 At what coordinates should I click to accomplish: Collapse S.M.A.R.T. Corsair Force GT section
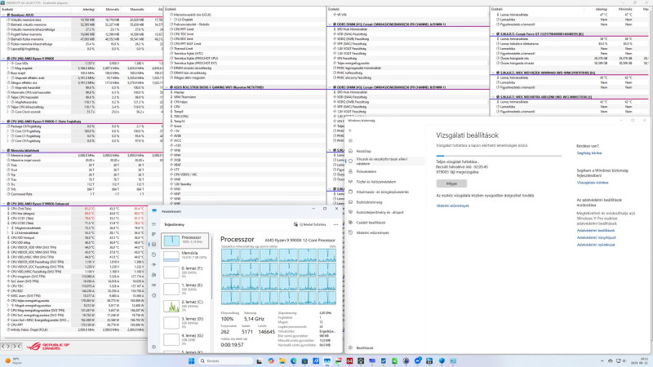(x=493, y=34)
